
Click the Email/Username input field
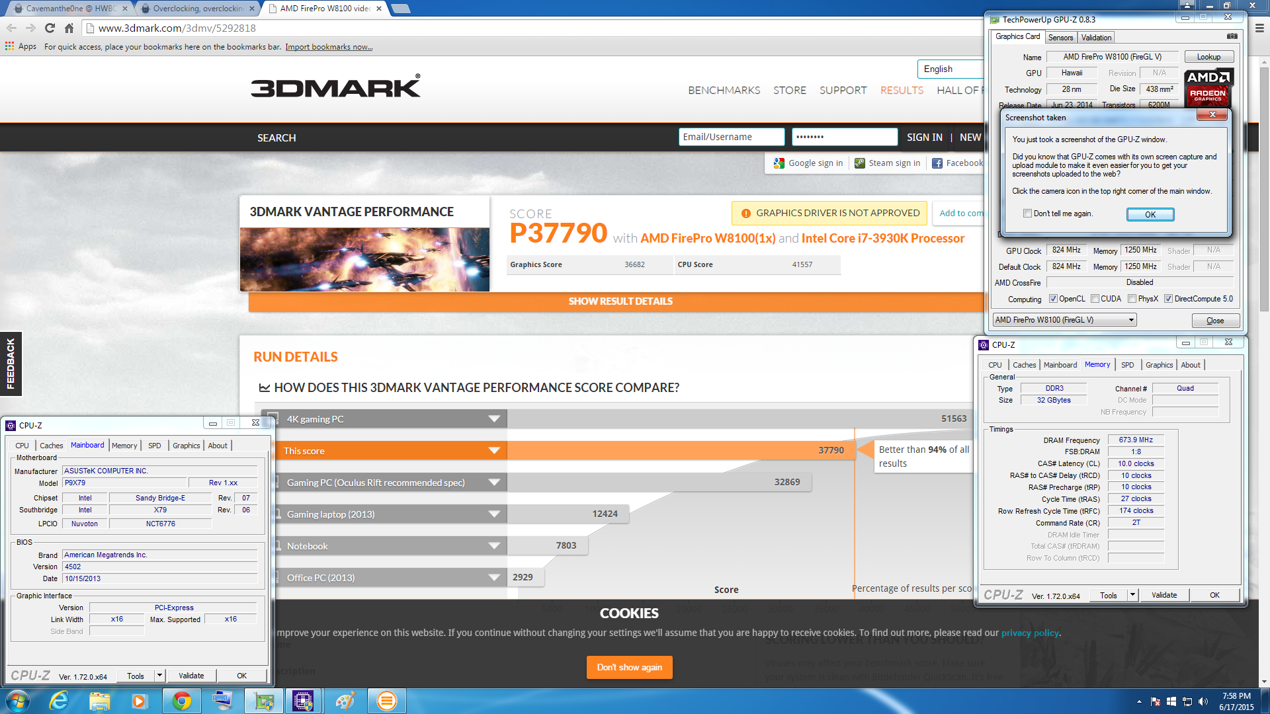pos(732,137)
